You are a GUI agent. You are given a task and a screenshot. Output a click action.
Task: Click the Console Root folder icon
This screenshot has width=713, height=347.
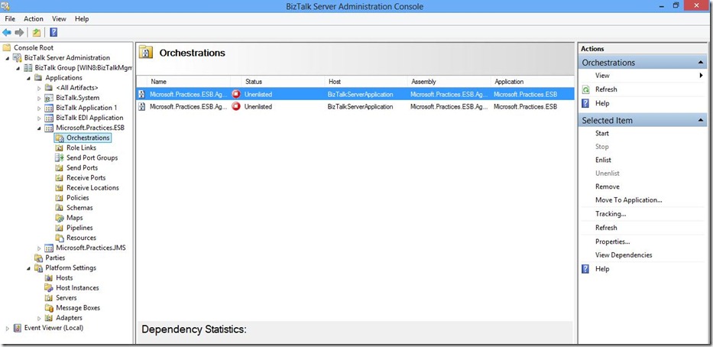[x=7, y=47]
